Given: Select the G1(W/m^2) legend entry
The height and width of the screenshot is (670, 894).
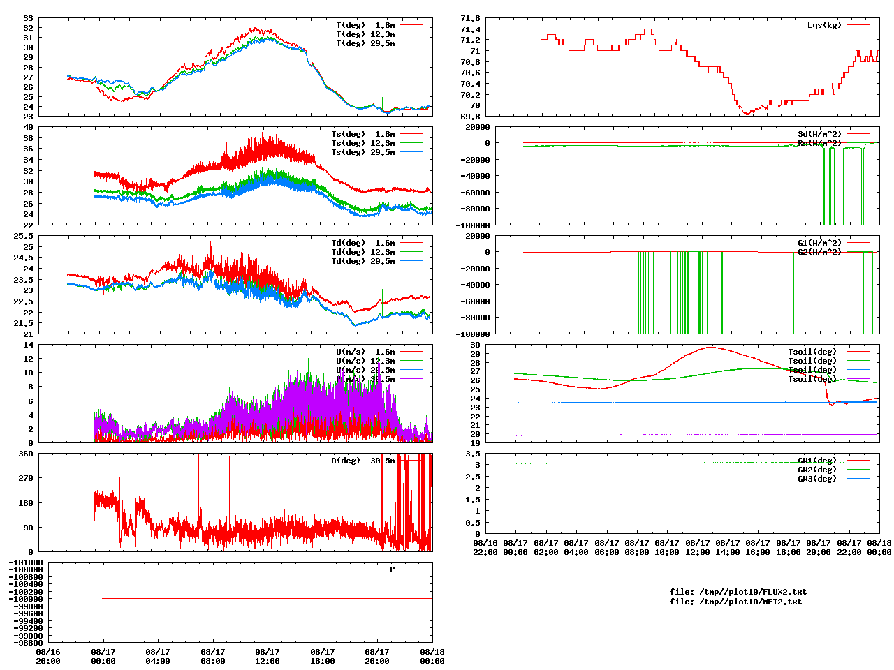Looking at the screenshot, I should [x=820, y=243].
